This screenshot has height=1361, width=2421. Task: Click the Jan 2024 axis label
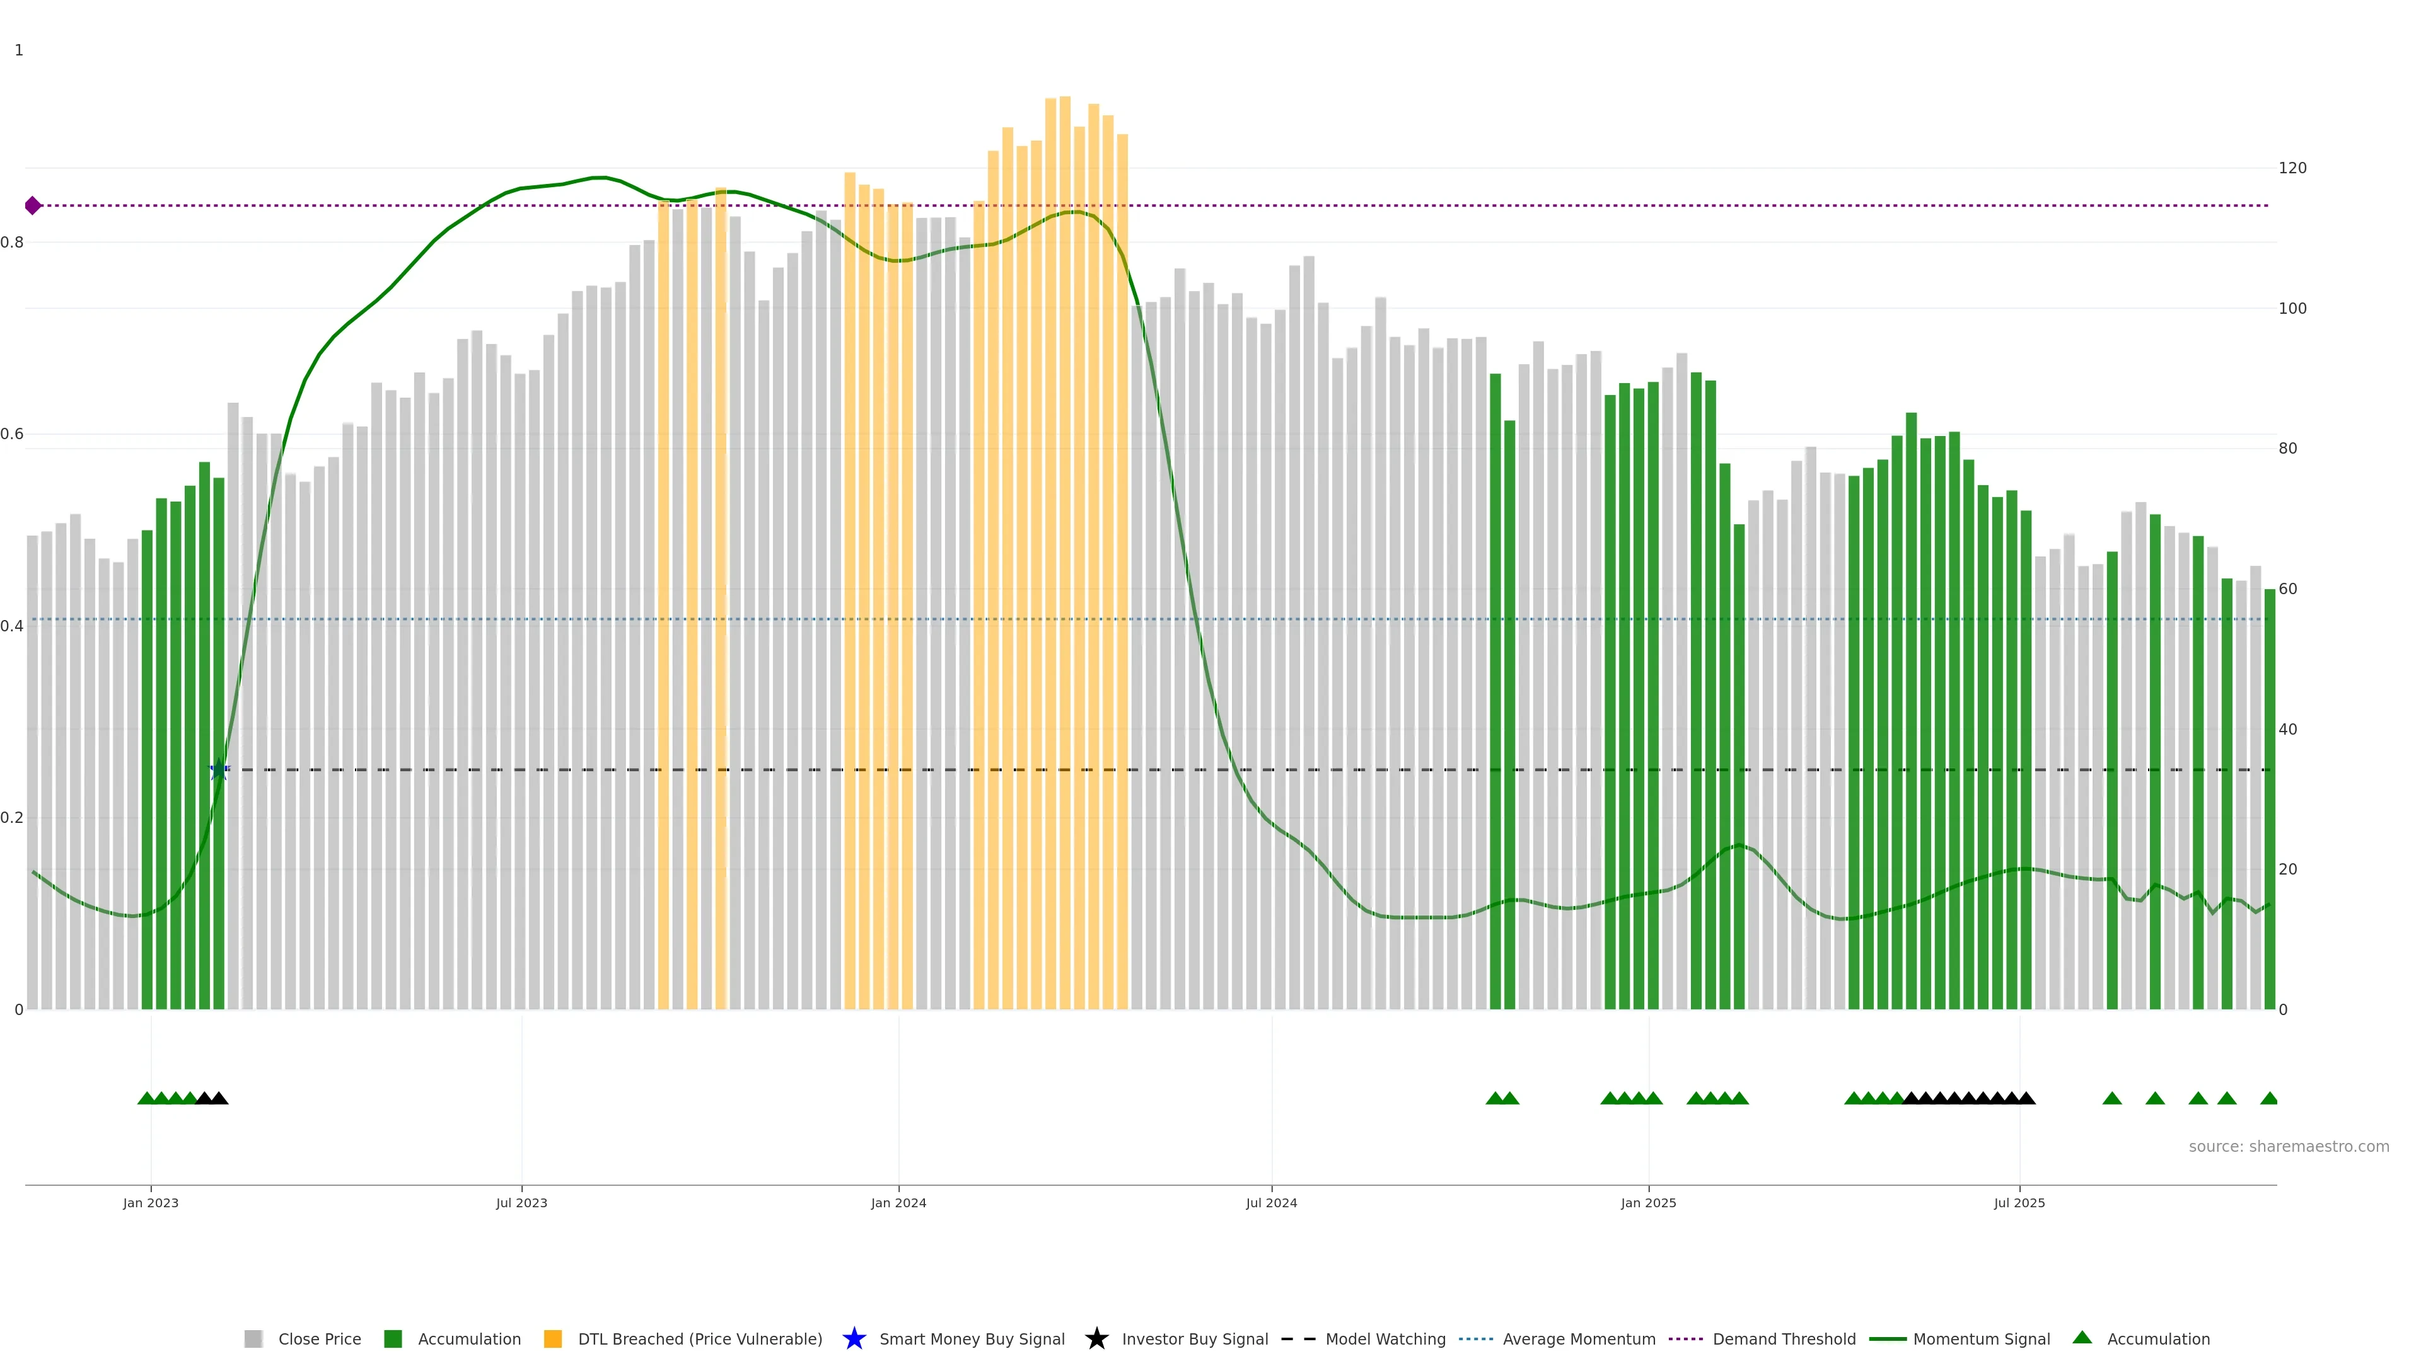click(x=898, y=1202)
